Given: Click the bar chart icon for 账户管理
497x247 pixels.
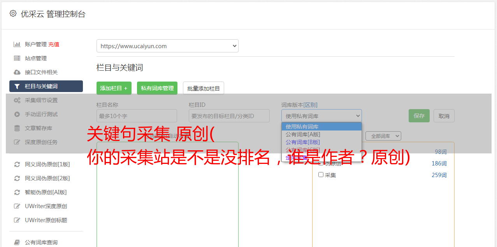Looking at the screenshot, I should click(17, 44).
